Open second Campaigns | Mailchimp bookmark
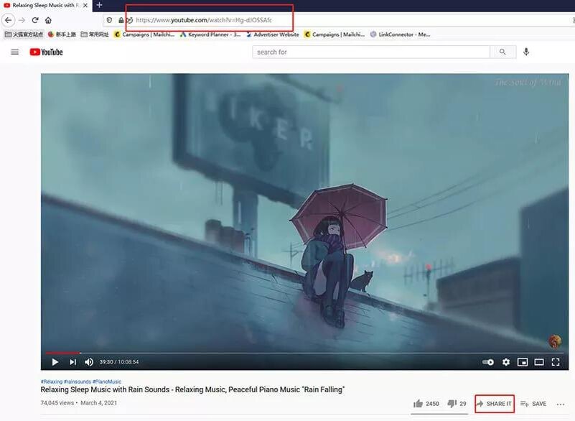 335,34
